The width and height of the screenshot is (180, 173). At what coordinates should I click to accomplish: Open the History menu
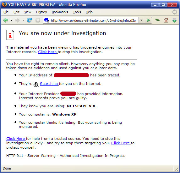tap(41, 12)
